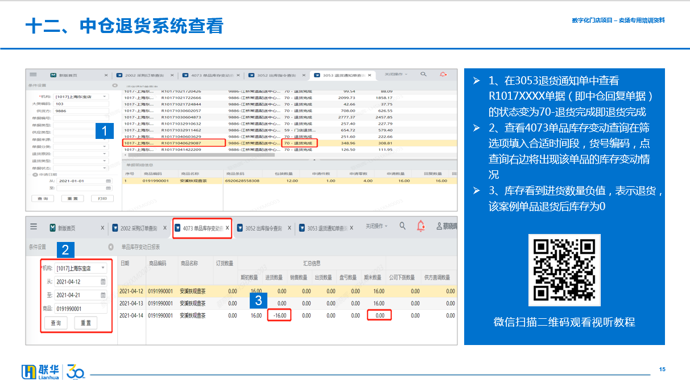Expand 机构 dropdown in 3053 return-notice window

pos(105,97)
